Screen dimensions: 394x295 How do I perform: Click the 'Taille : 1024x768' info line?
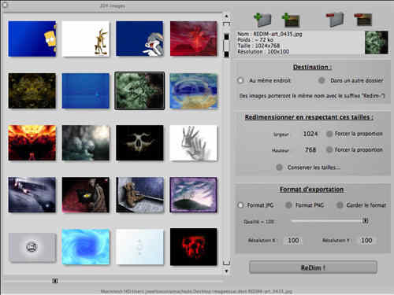[x=258, y=46]
